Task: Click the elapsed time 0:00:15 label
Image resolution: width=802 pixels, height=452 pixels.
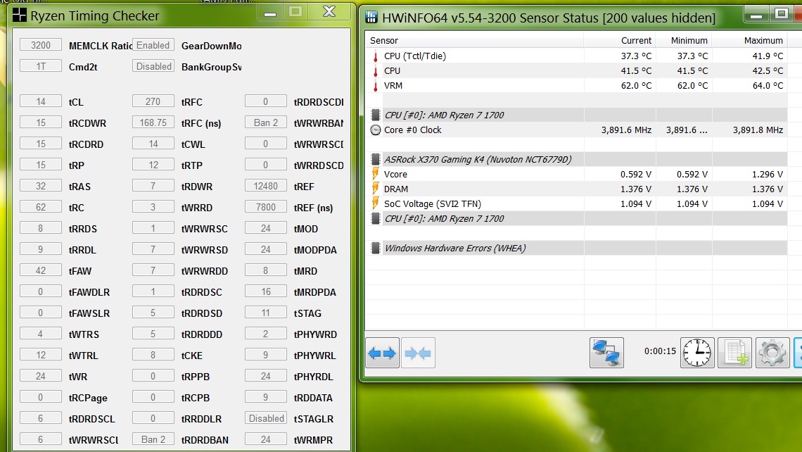Action: tap(660, 351)
